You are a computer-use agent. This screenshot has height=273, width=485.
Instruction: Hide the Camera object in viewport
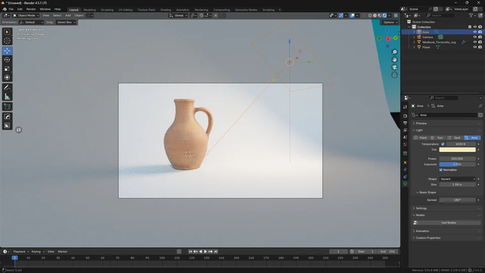[x=475, y=37]
